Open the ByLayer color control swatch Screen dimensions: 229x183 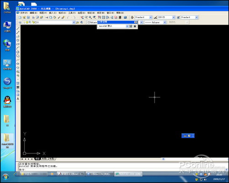(92, 22)
